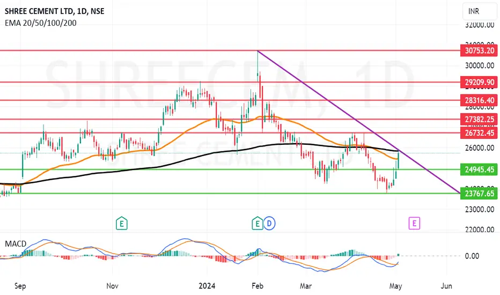500x295 pixels.
Task: Click the 30000.00 price axis value
Action: 480,65
